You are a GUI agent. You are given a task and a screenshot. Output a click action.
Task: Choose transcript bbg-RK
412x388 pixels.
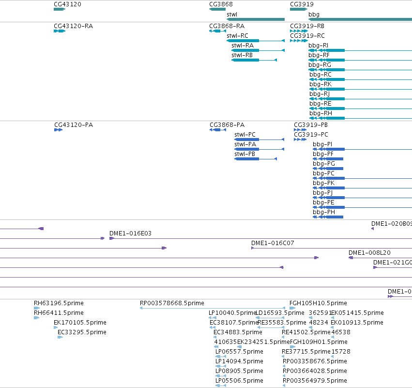click(x=320, y=84)
